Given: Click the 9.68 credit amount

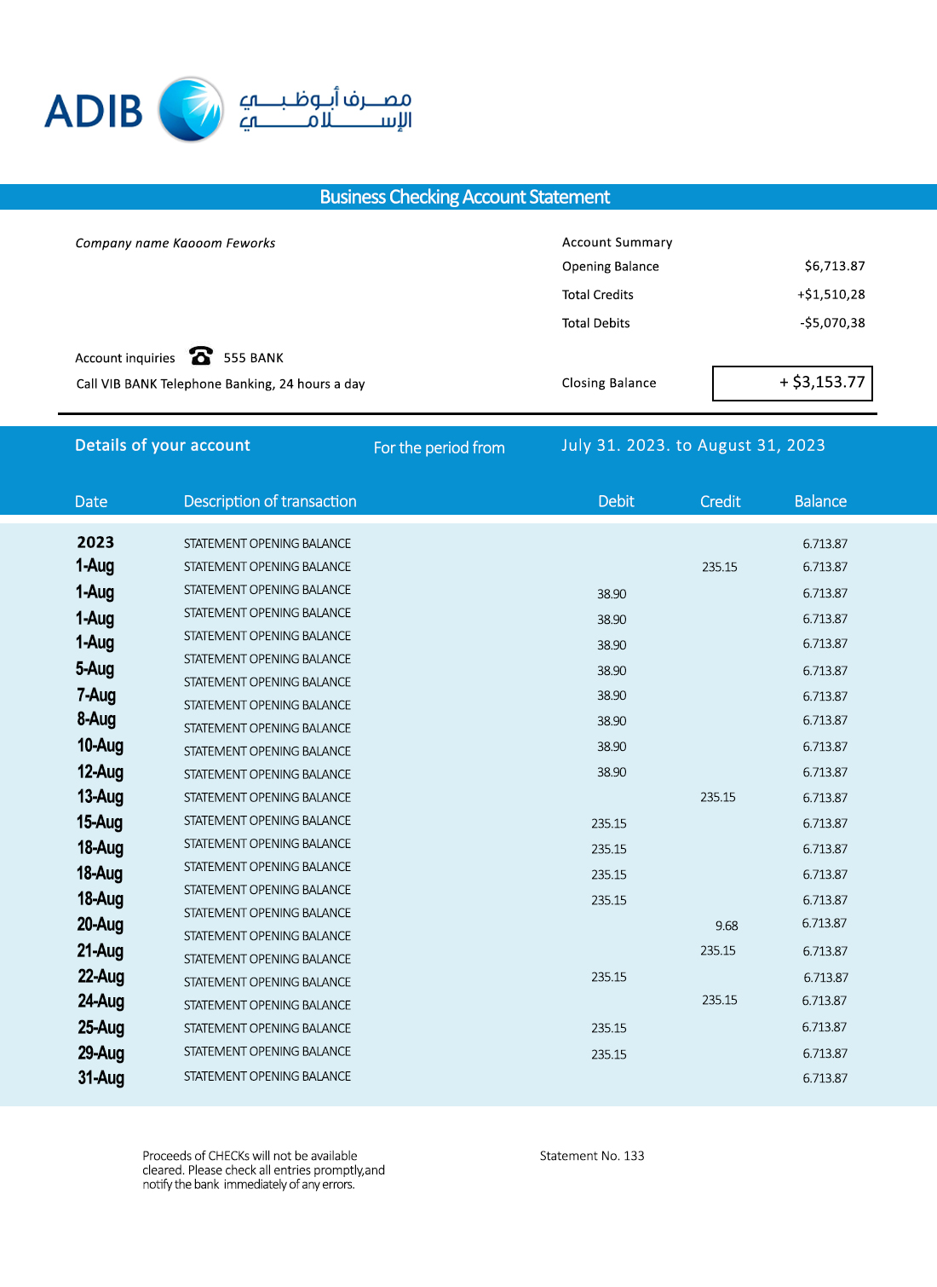Looking at the screenshot, I should 727,926.
